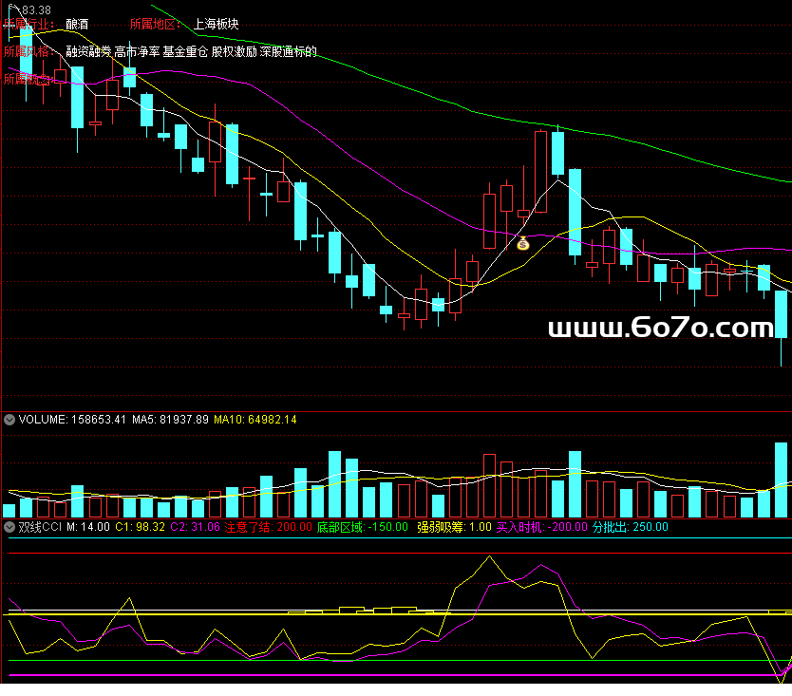This screenshot has height=696, width=792.
Task: Click the 酿酒 industry label
Action: (x=78, y=23)
